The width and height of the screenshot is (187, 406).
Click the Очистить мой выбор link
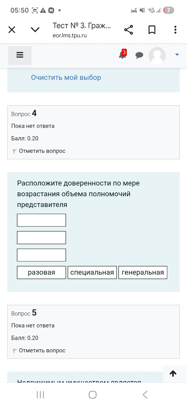point(66,77)
